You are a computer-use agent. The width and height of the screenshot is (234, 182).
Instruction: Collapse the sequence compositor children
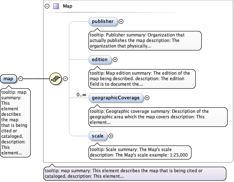65,78
